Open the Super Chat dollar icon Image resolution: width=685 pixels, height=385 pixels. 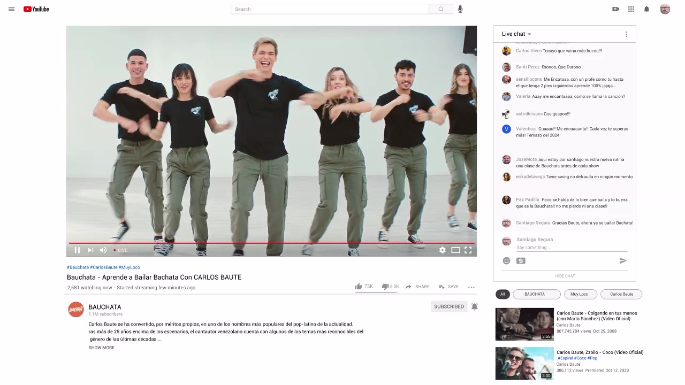(521, 260)
